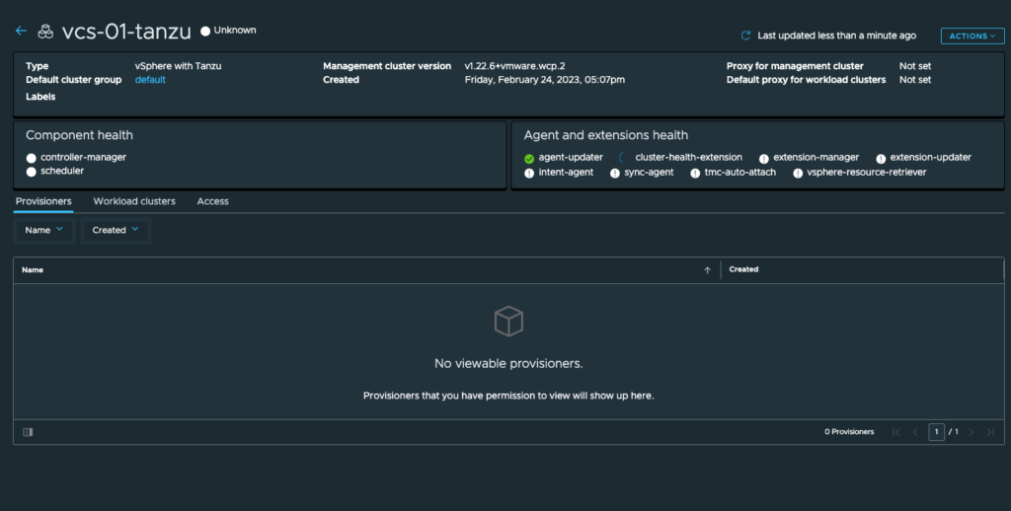
Task: Go to last page of provisioners
Action: pyautogui.click(x=990, y=432)
